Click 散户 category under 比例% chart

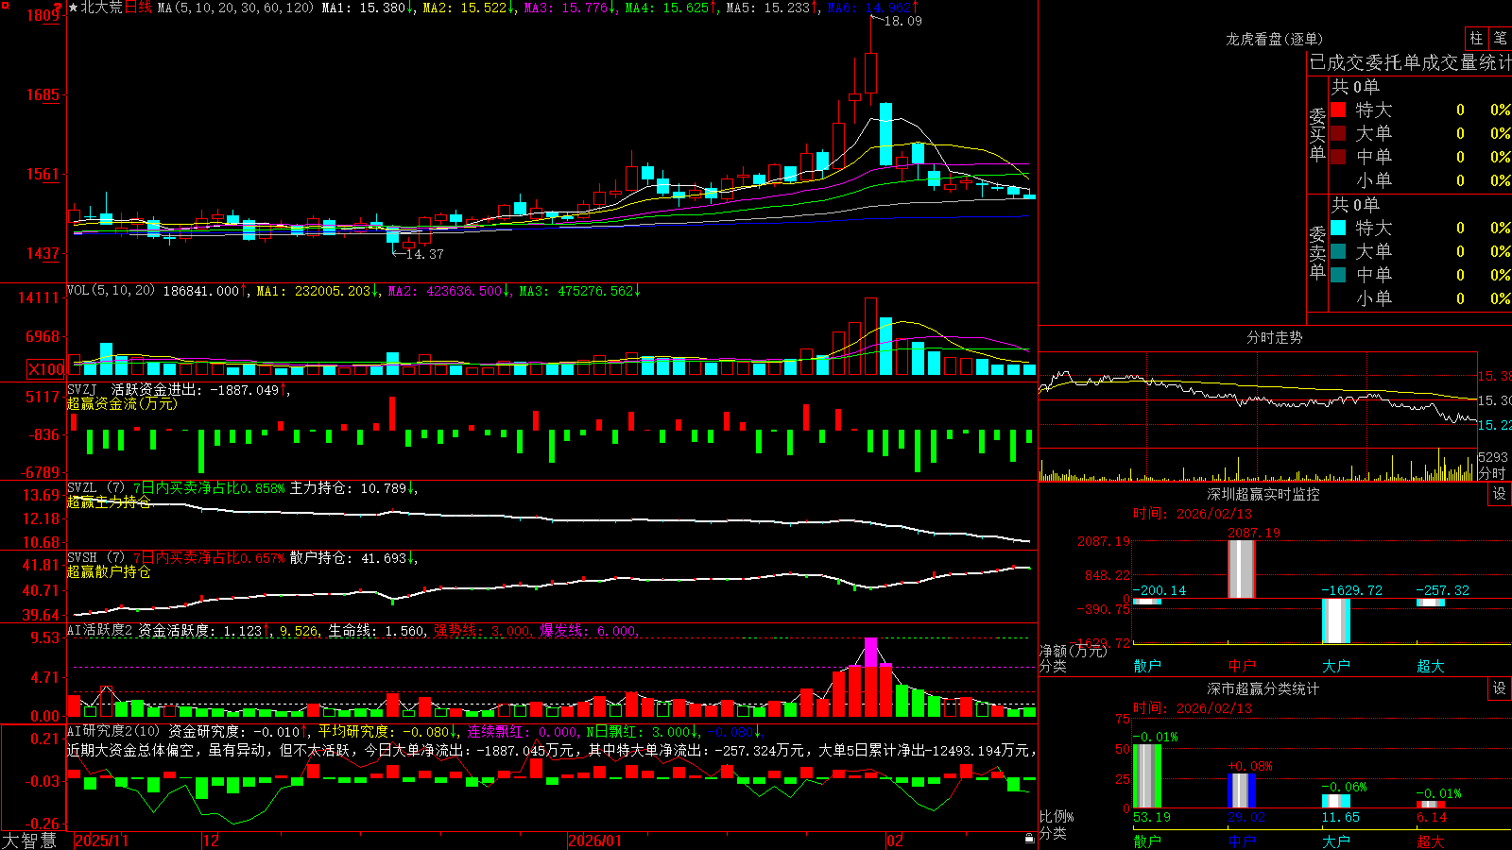coord(1147,841)
